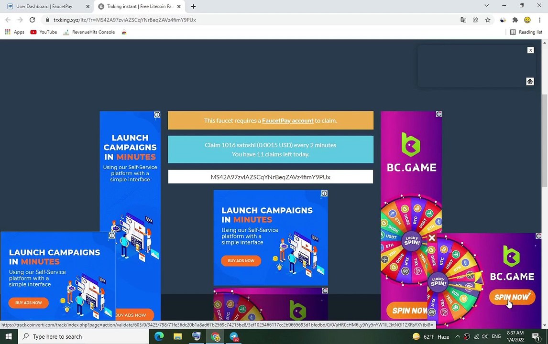Screen dimensions: 548x344
Task: Open the volume control in system tray
Action: (485, 336)
